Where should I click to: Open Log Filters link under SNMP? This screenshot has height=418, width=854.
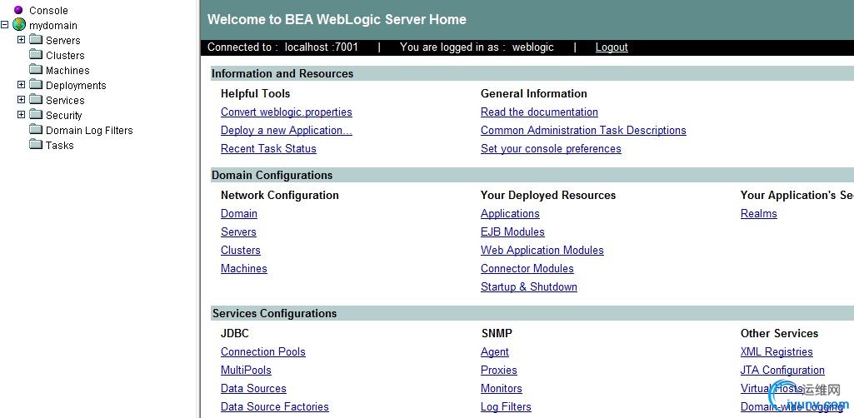(x=506, y=406)
